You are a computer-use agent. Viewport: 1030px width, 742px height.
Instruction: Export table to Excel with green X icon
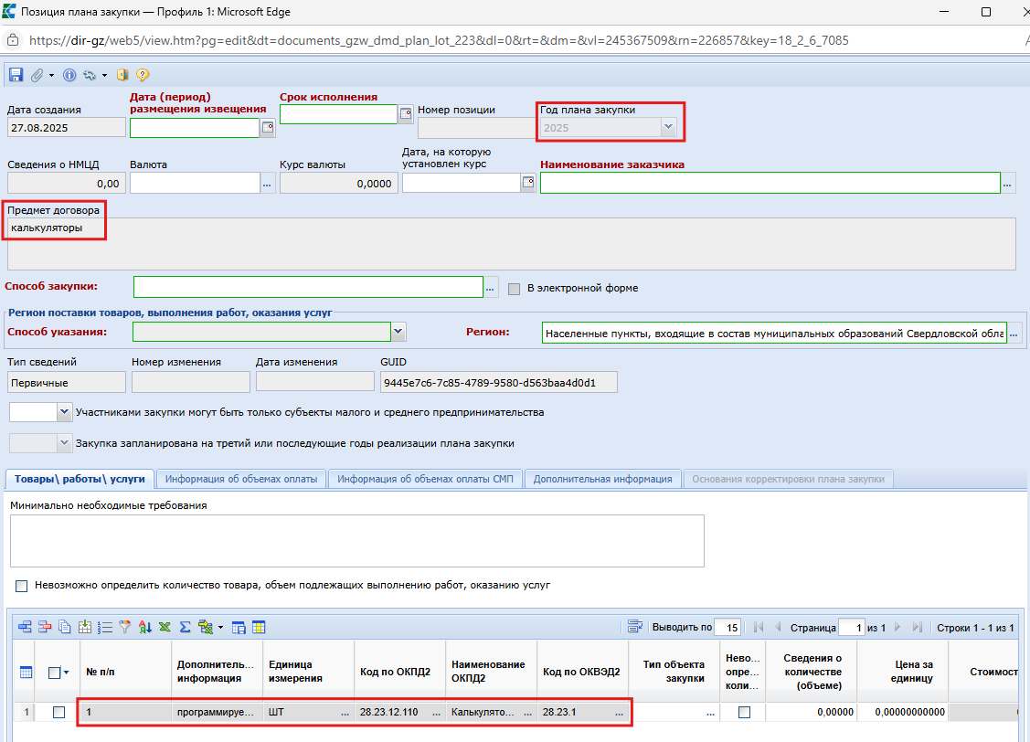click(x=165, y=627)
